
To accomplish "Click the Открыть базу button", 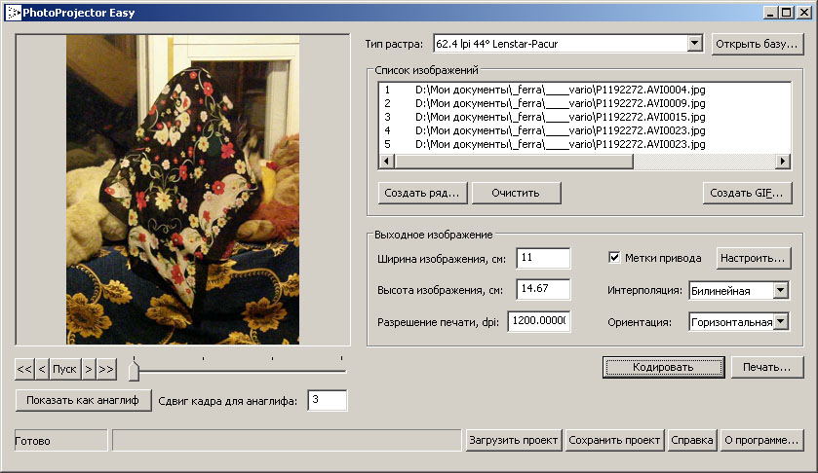I will click(x=758, y=44).
